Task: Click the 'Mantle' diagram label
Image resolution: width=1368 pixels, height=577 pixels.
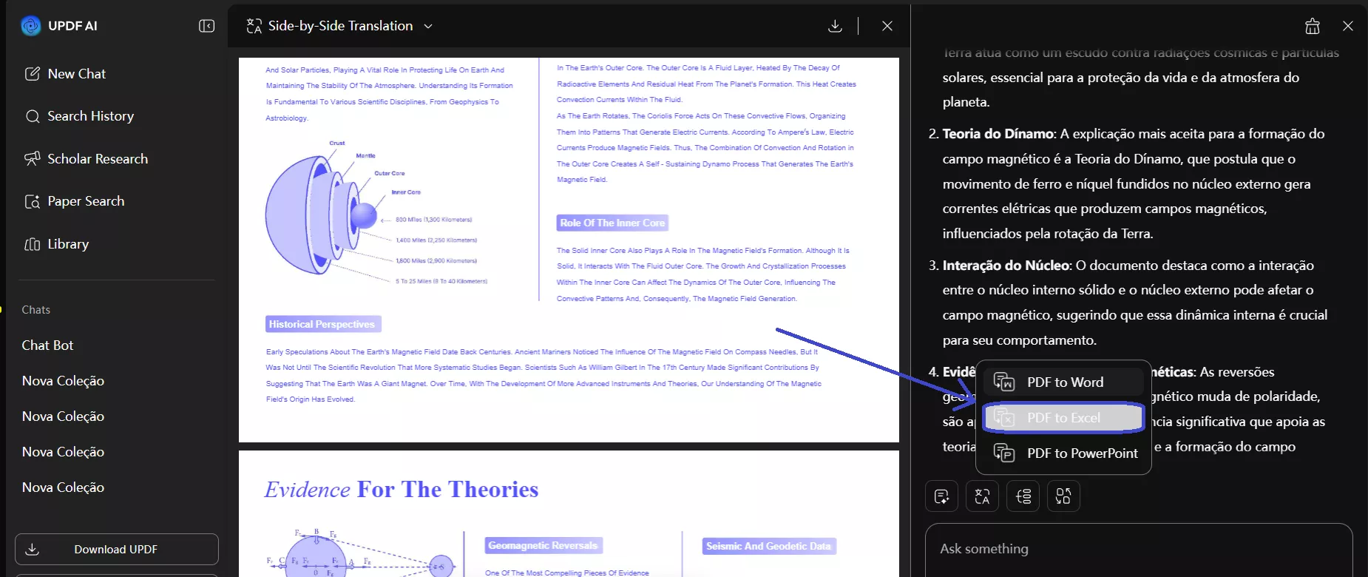Action: pos(365,156)
